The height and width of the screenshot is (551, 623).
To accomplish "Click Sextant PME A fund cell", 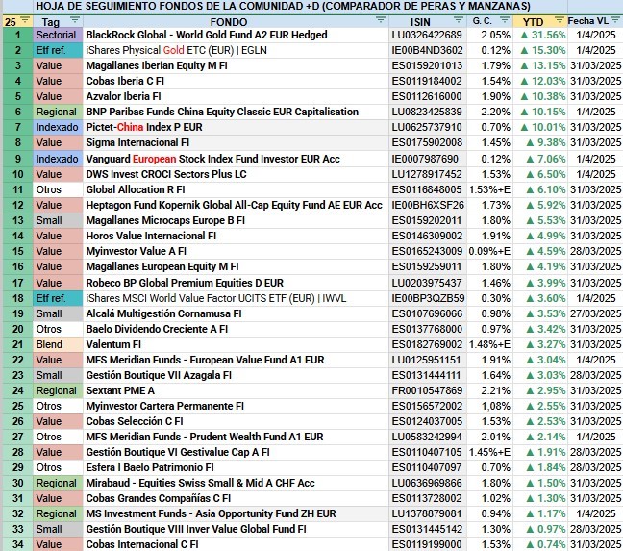I will (236, 391).
